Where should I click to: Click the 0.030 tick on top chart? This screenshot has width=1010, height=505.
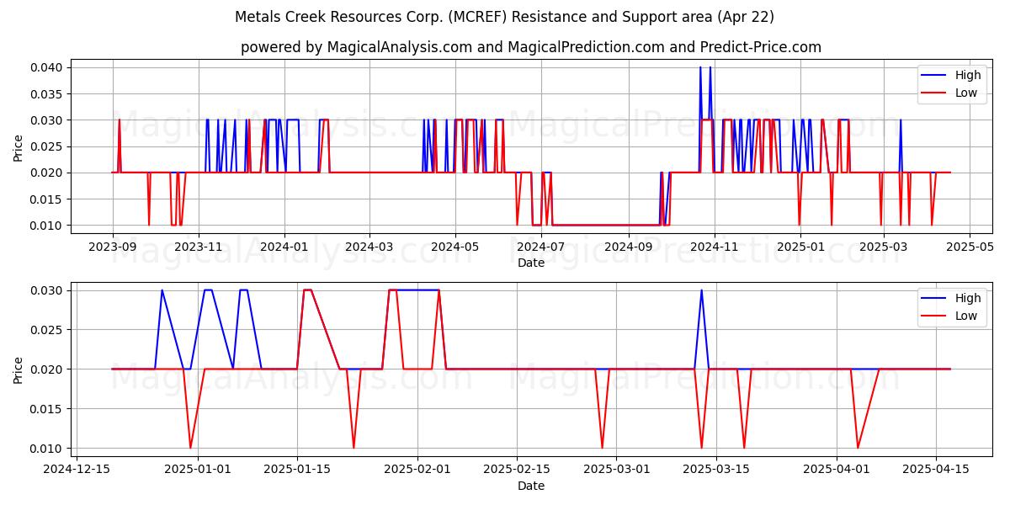tap(47, 120)
